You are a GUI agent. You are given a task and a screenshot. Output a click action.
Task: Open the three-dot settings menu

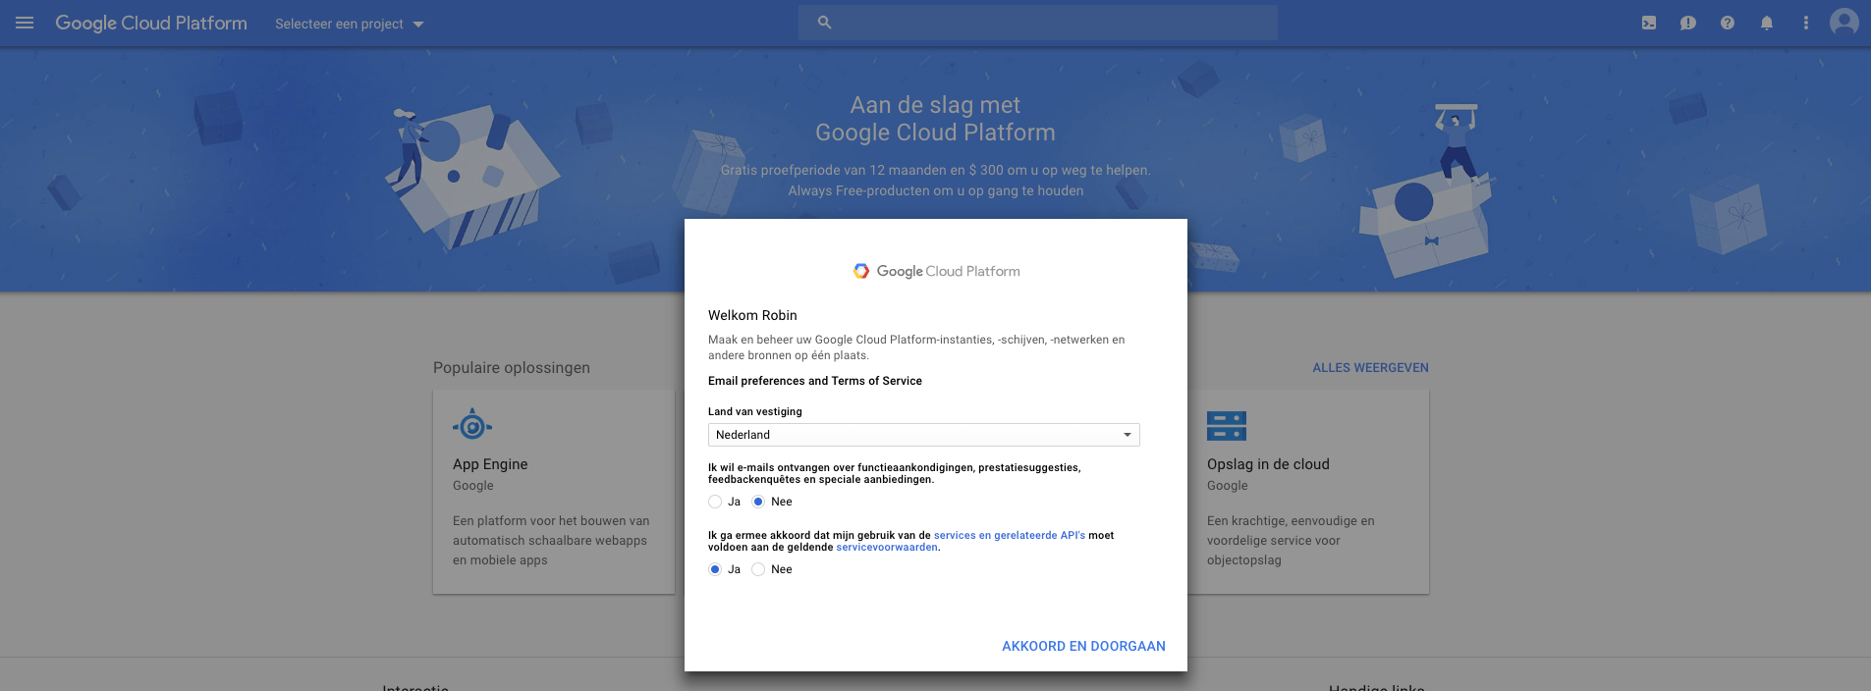coord(1805,23)
